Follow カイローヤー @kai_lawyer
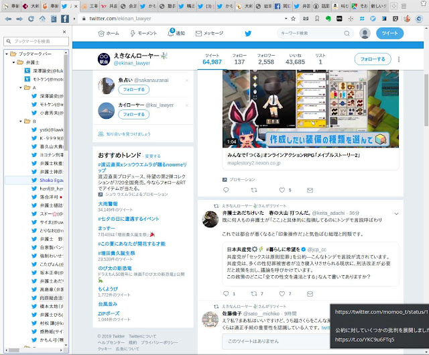This screenshot has width=429, height=355. click(x=134, y=115)
